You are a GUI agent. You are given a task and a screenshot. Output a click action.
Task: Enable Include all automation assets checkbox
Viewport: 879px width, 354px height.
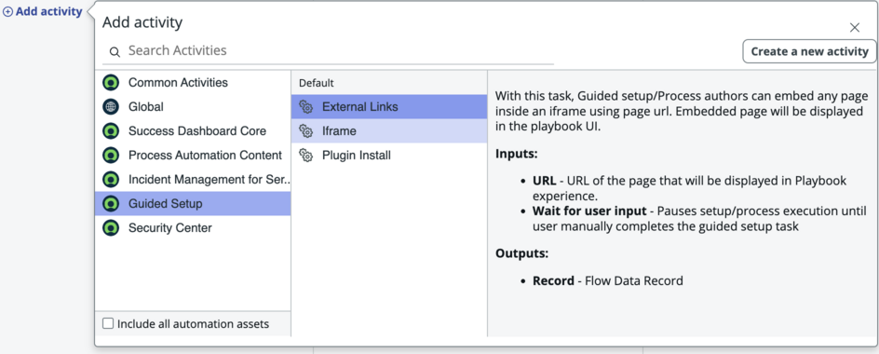108,323
